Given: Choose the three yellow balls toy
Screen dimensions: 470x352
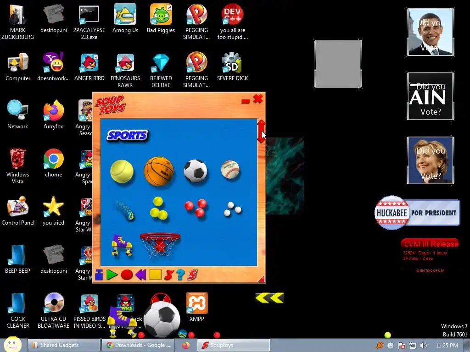Looking at the screenshot, I should point(158,208).
